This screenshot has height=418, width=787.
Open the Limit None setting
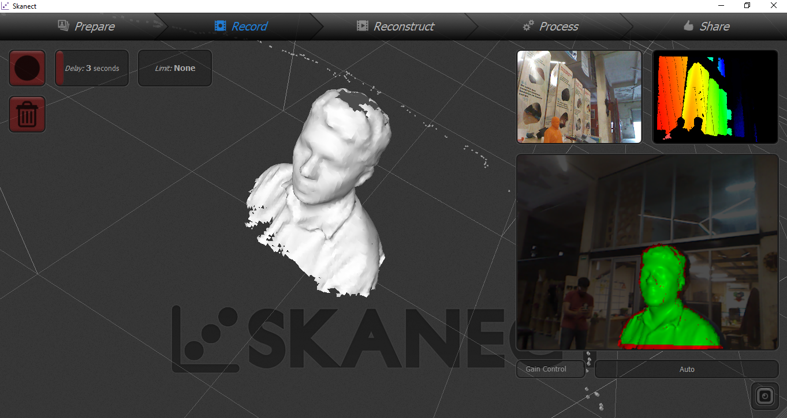tap(175, 68)
